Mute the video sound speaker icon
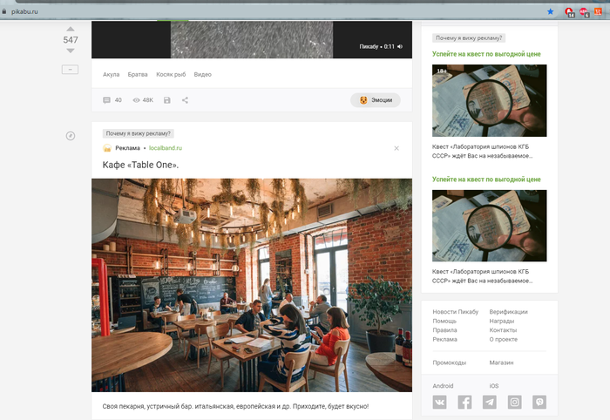Viewport: 610px width, 420px height. pyautogui.click(x=400, y=46)
